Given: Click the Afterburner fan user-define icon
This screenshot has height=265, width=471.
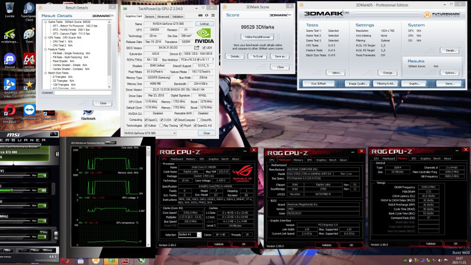Looking at the screenshot, I should pos(55,235).
